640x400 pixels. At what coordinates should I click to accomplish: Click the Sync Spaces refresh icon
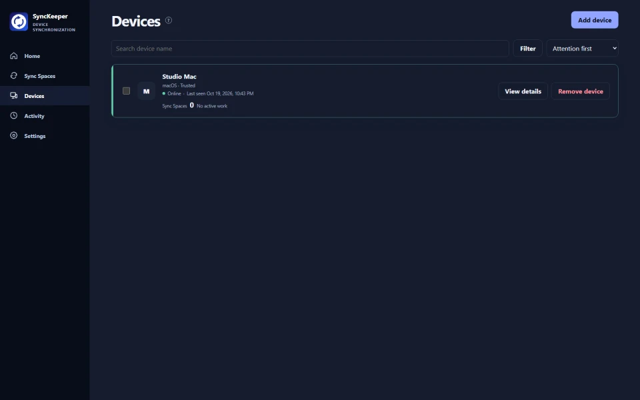coord(14,75)
